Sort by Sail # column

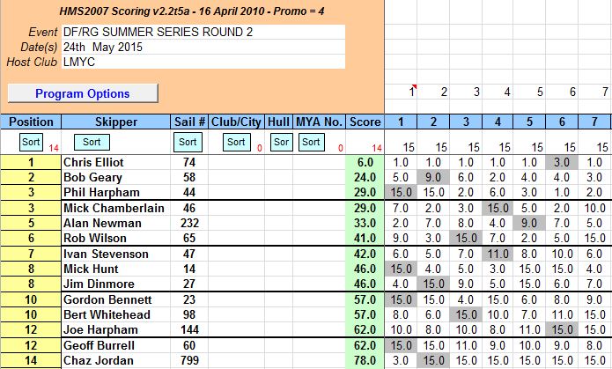coord(188,142)
